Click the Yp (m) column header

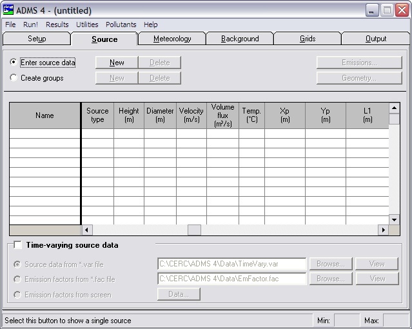pos(326,115)
